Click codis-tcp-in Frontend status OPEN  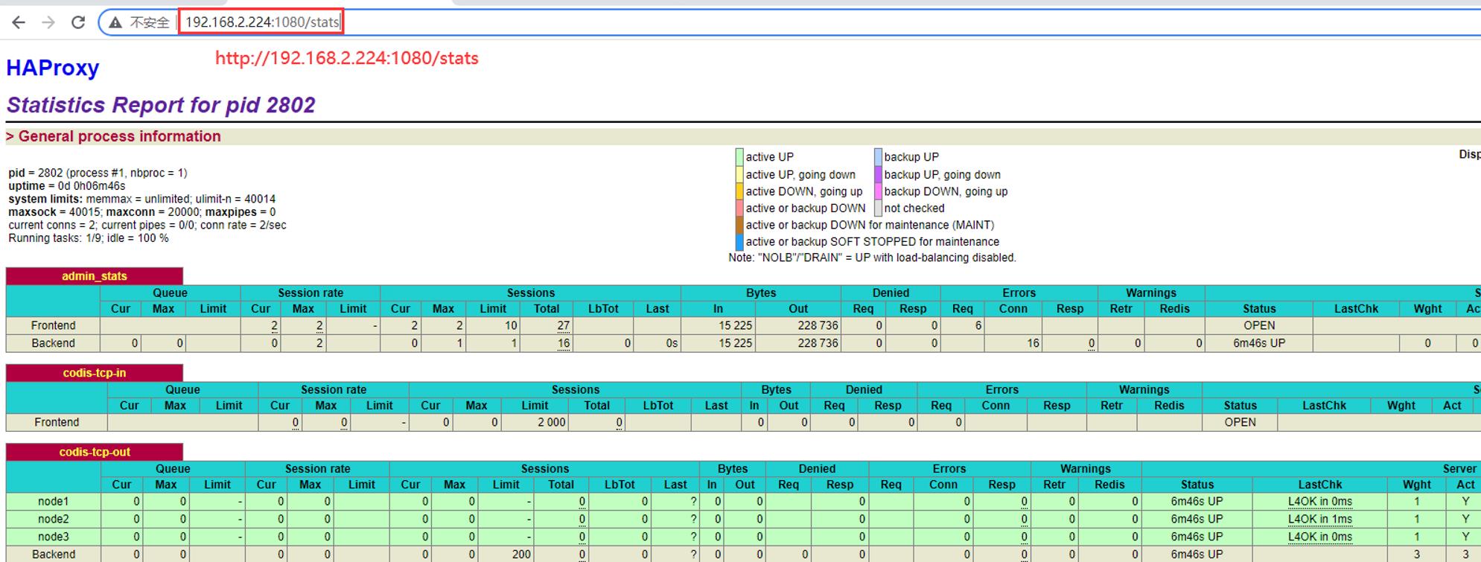pyautogui.click(x=1240, y=423)
